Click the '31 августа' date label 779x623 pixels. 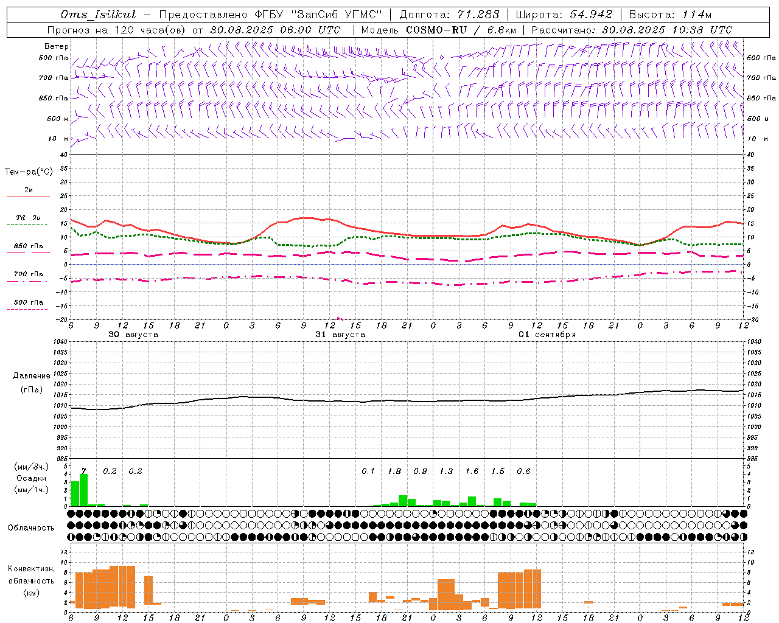(x=340, y=335)
